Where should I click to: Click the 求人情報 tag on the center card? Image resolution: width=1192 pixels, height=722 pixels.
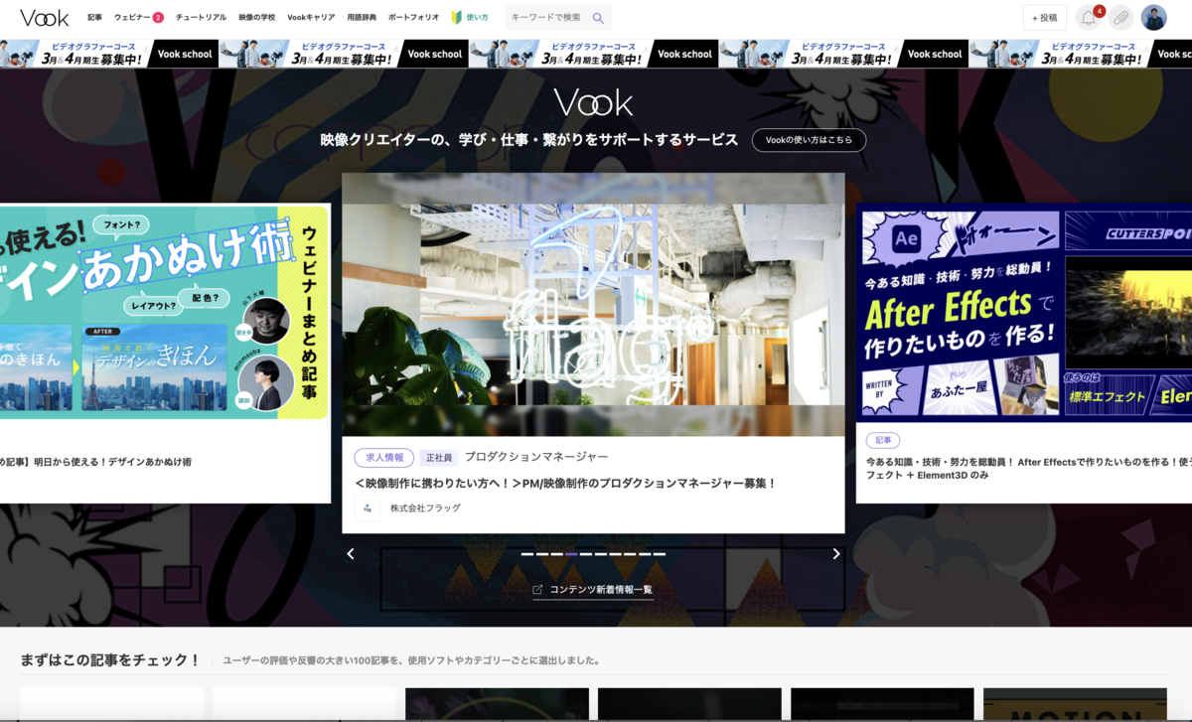384,458
